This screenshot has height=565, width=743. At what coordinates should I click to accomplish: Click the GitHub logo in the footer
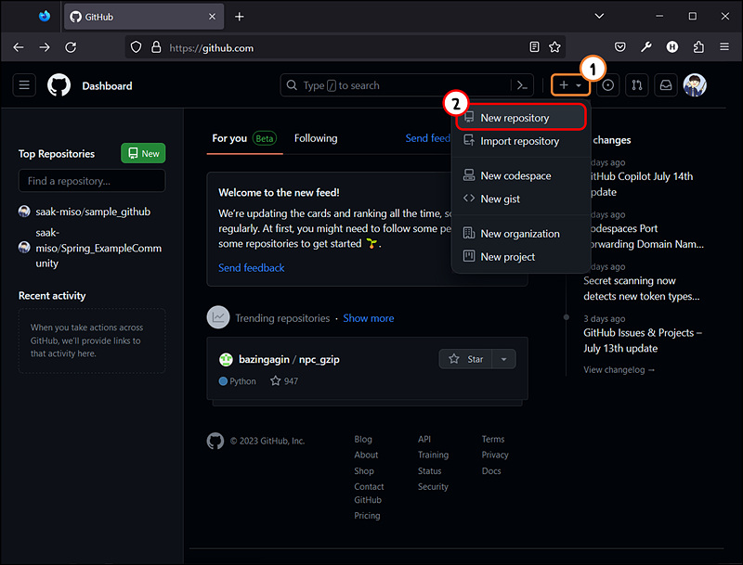pyautogui.click(x=215, y=441)
